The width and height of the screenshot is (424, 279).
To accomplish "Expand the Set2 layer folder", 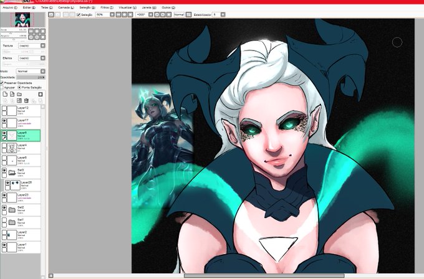I will tap(12, 210).
